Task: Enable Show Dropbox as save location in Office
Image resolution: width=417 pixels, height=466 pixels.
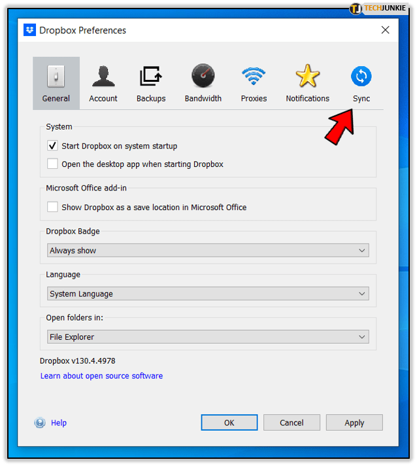Action: tap(52, 207)
